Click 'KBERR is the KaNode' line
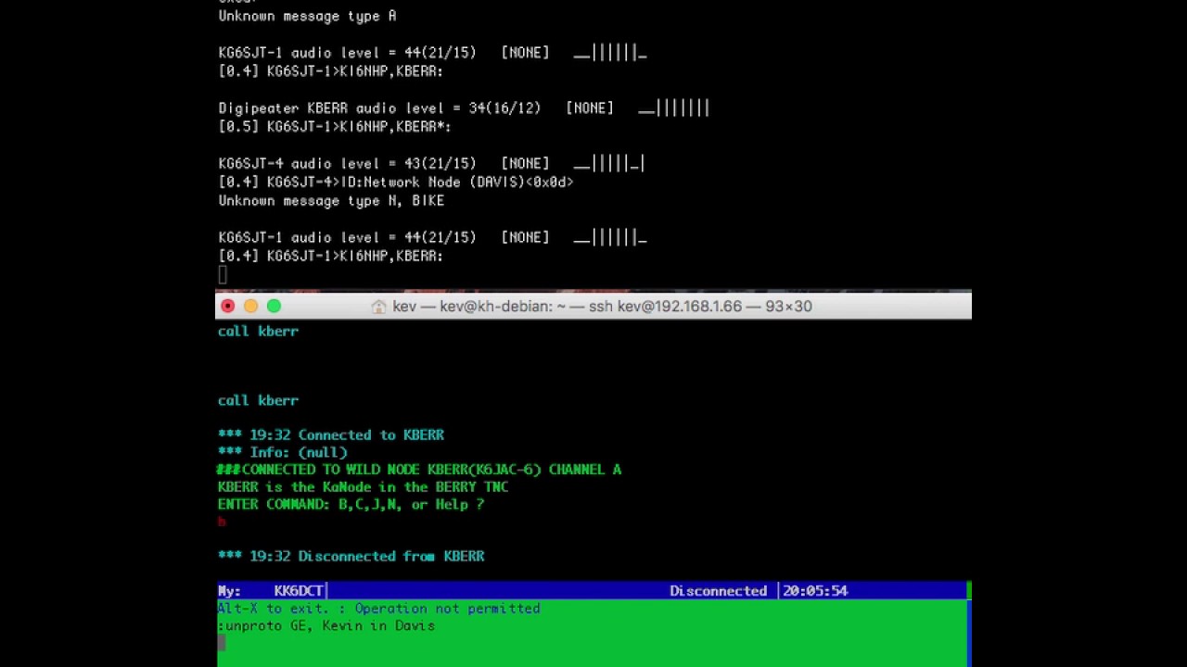1187x667 pixels. pyautogui.click(x=363, y=486)
